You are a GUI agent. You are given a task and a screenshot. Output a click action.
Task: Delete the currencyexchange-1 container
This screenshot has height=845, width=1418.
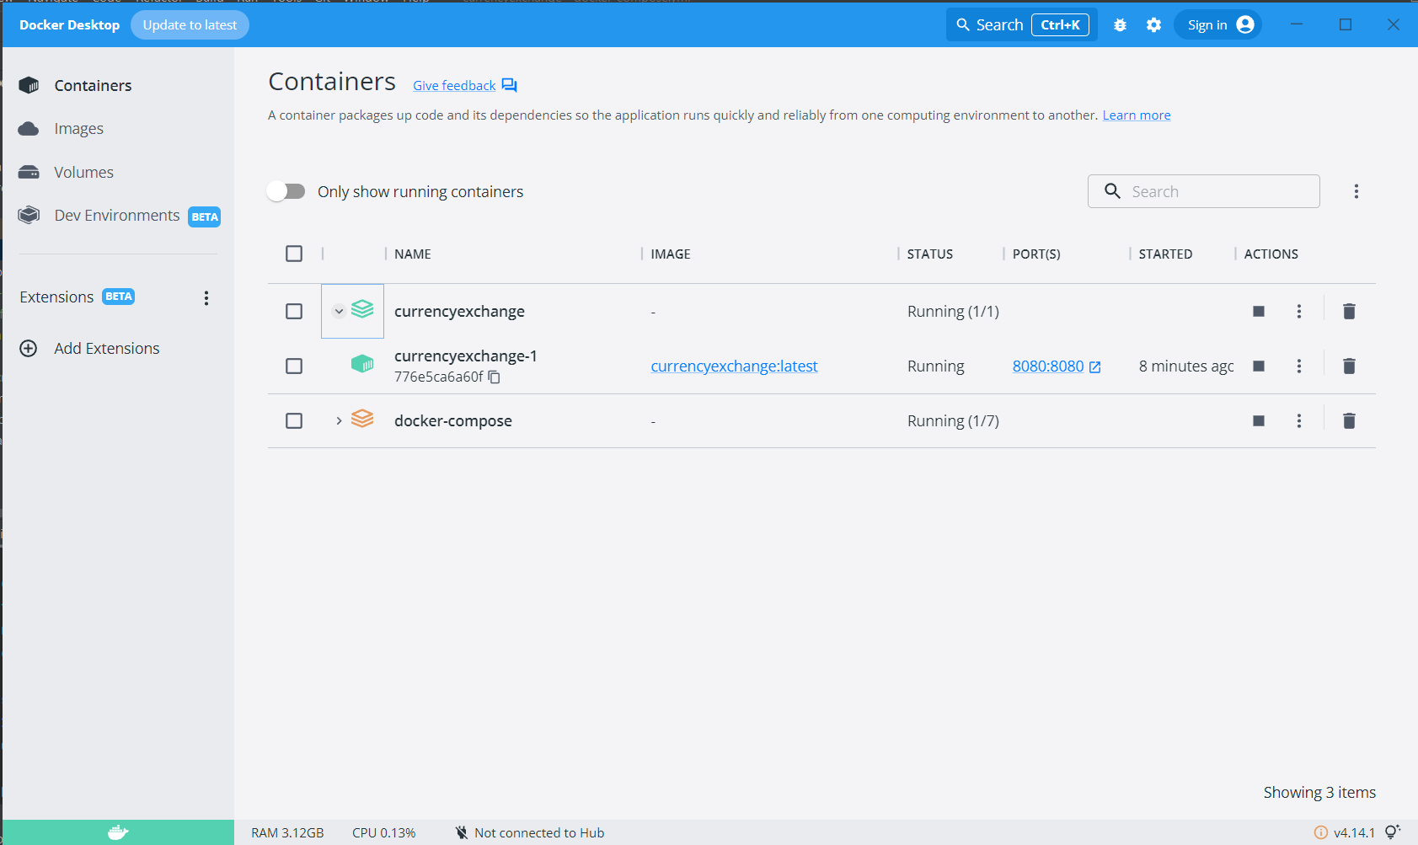pos(1349,366)
